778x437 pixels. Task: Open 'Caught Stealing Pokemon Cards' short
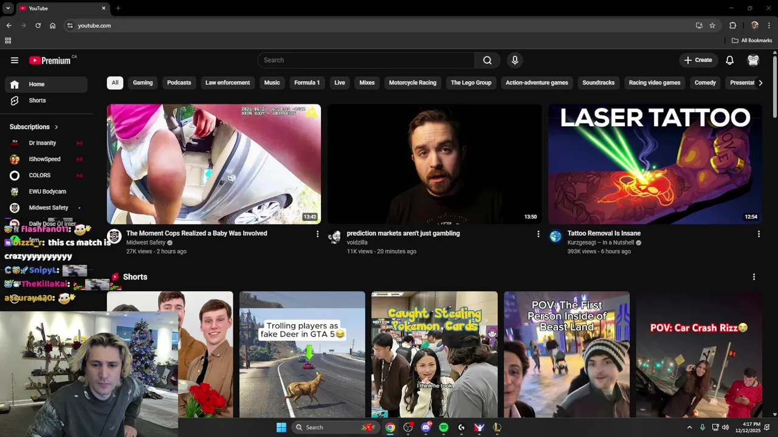[x=435, y=354]
